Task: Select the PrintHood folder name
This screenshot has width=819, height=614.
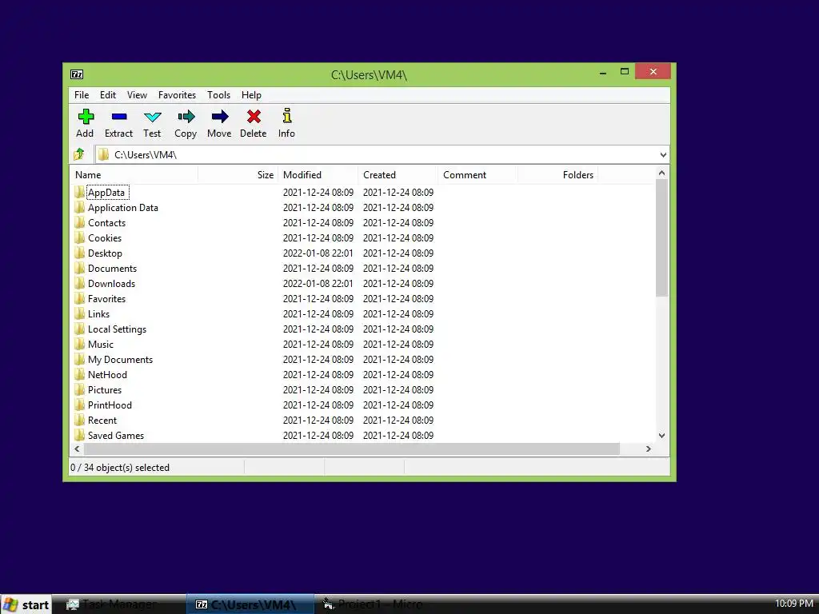Action: [x=110, y=405]
